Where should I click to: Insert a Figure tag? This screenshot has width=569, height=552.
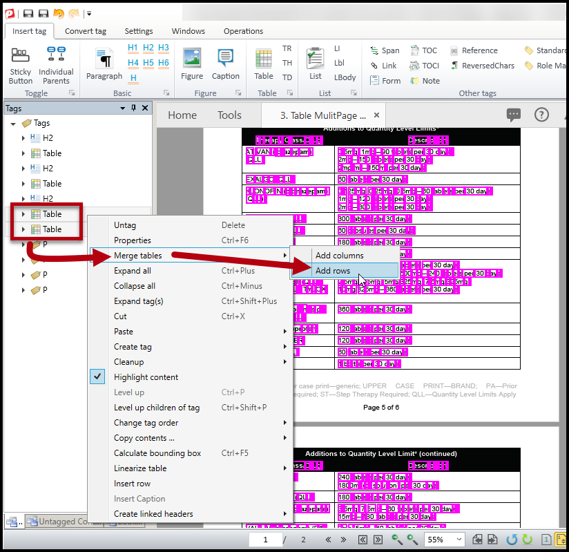[192, 64]
